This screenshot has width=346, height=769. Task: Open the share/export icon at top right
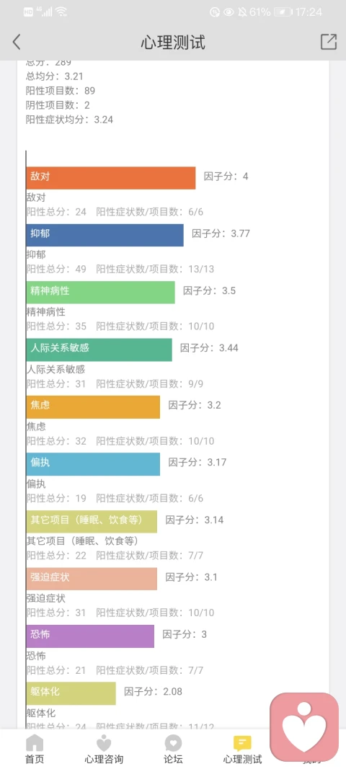(329, 42)
